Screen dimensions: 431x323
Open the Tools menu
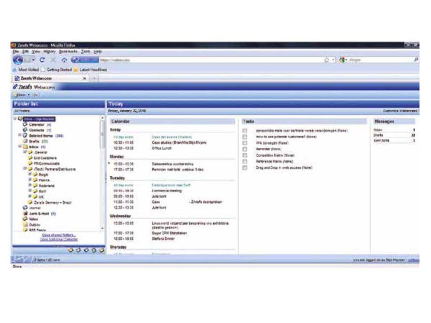pos(85,52)
